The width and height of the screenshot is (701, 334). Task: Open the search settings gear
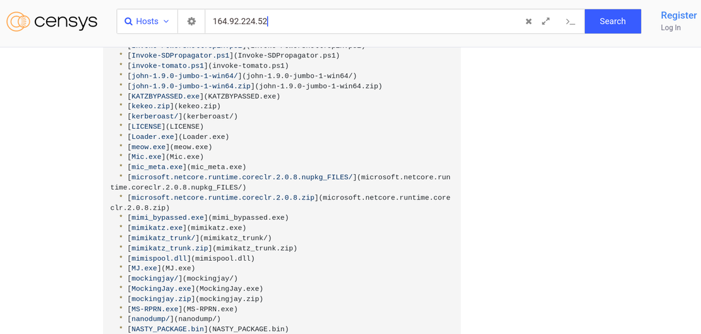coord(191,21)
